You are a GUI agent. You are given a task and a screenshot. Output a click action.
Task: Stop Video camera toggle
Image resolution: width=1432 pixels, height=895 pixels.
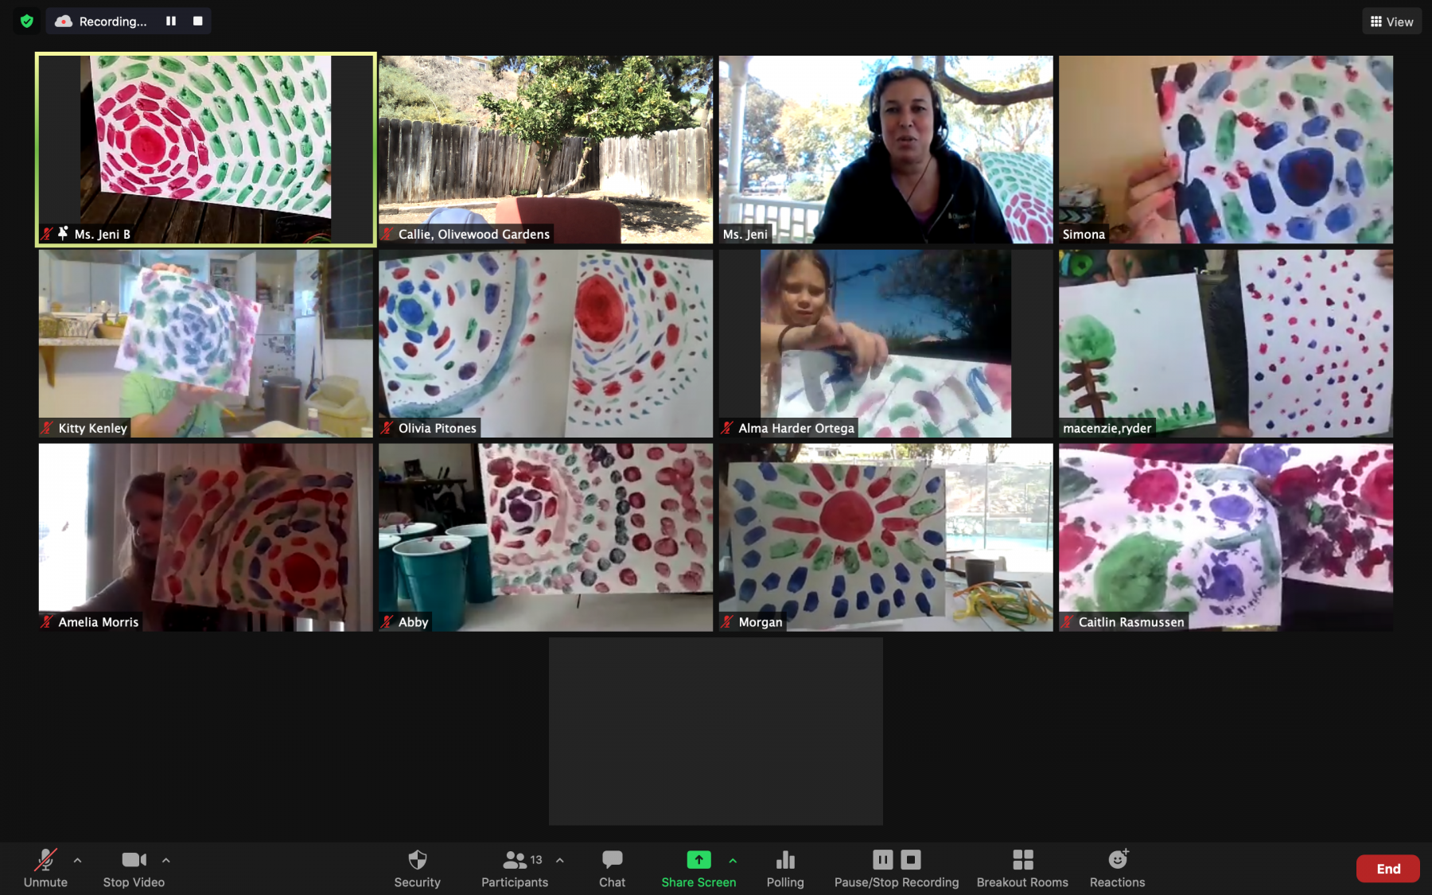(134, 868)
